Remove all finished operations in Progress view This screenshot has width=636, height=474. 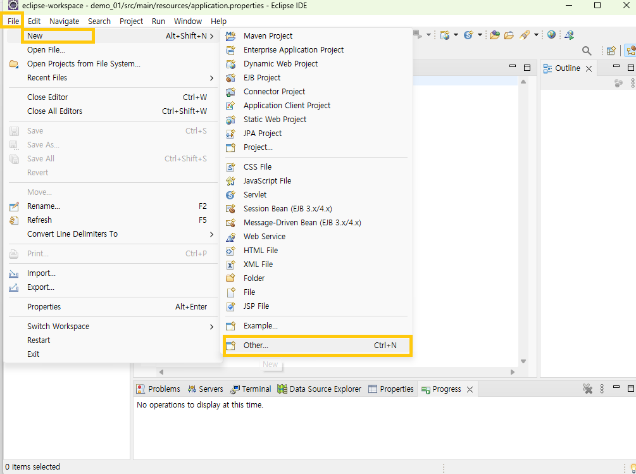[x=587, y=389]
